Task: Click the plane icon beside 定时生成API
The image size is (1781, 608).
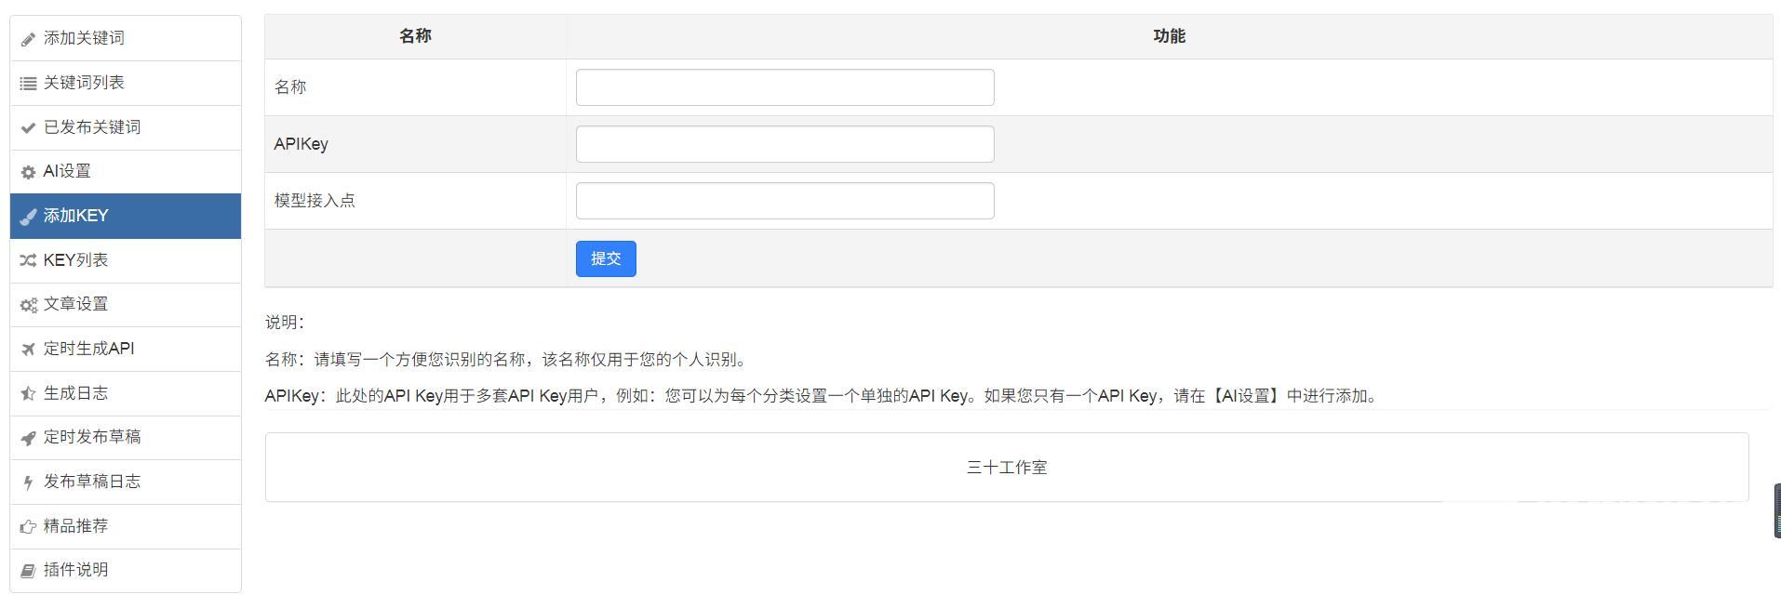Action: click(x=29, y=350)
